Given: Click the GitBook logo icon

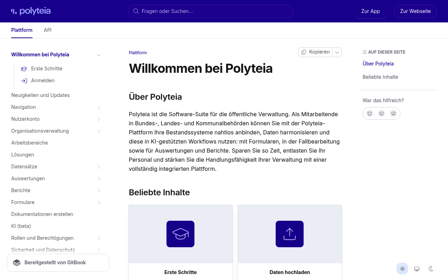Looking at the screenshot, I should click(16, 263).
